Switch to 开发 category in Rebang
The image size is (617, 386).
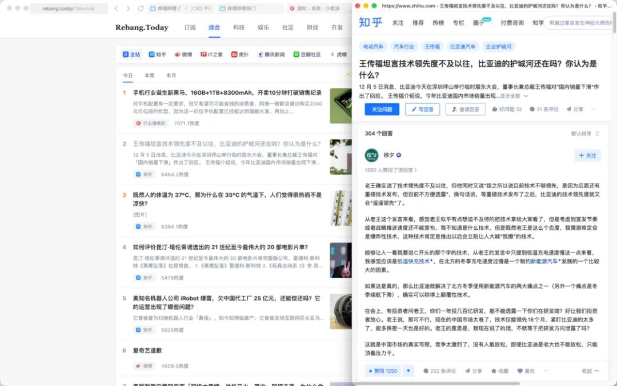pos(337,27)
